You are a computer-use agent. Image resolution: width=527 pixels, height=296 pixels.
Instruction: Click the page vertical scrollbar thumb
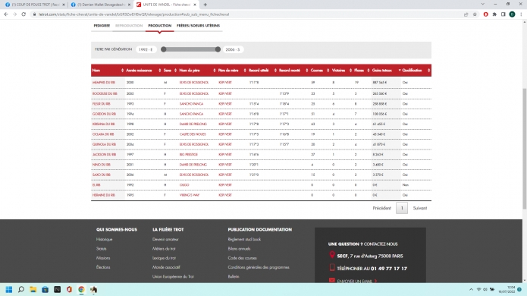tap(524, 148)
